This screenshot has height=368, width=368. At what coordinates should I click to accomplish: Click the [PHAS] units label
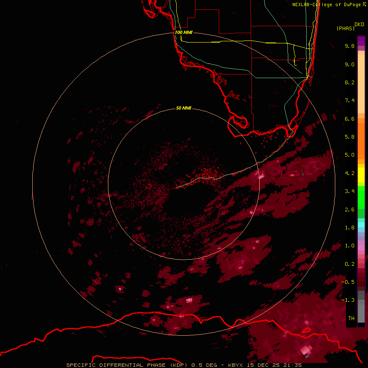pyautogui.click(x=346, y=28)
